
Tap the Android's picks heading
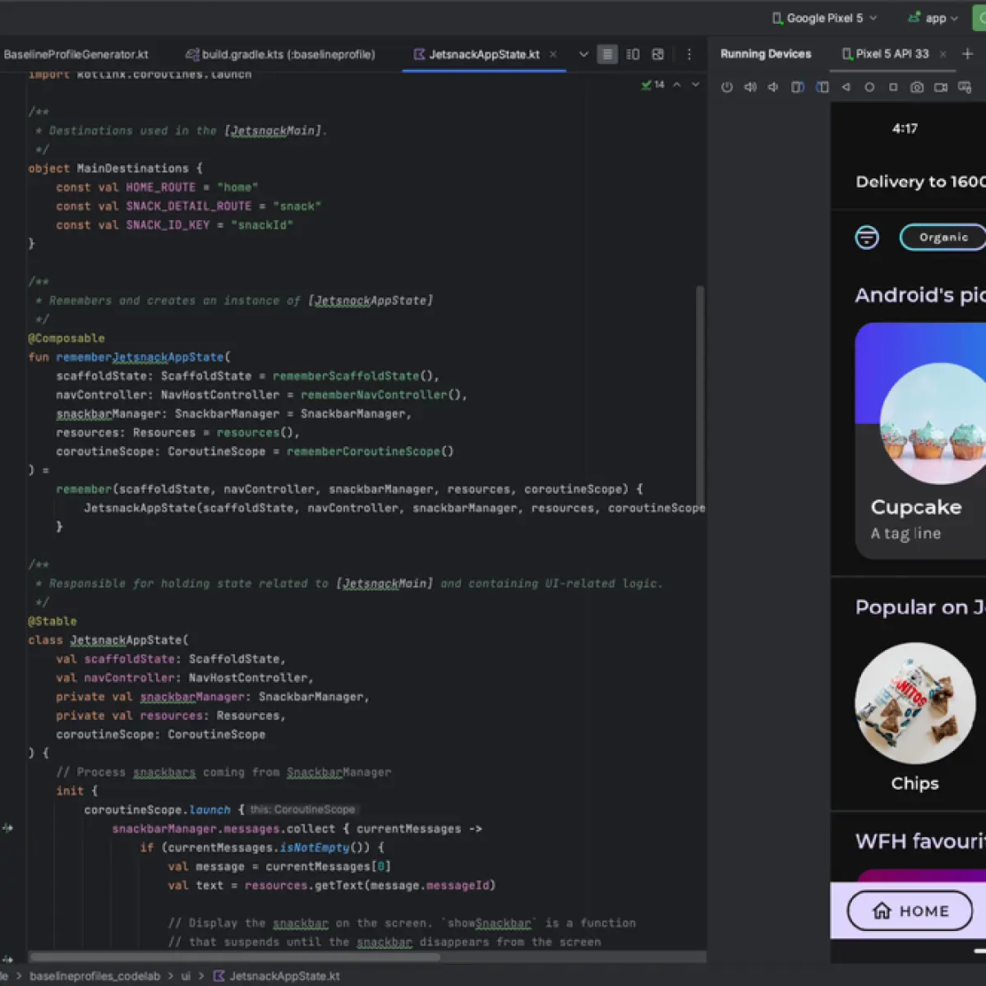coord(920,295)
